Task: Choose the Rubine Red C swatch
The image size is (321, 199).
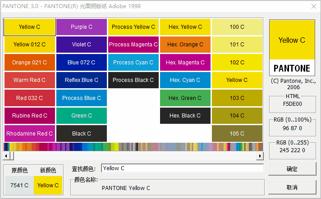Action: [x=29, y=116]
